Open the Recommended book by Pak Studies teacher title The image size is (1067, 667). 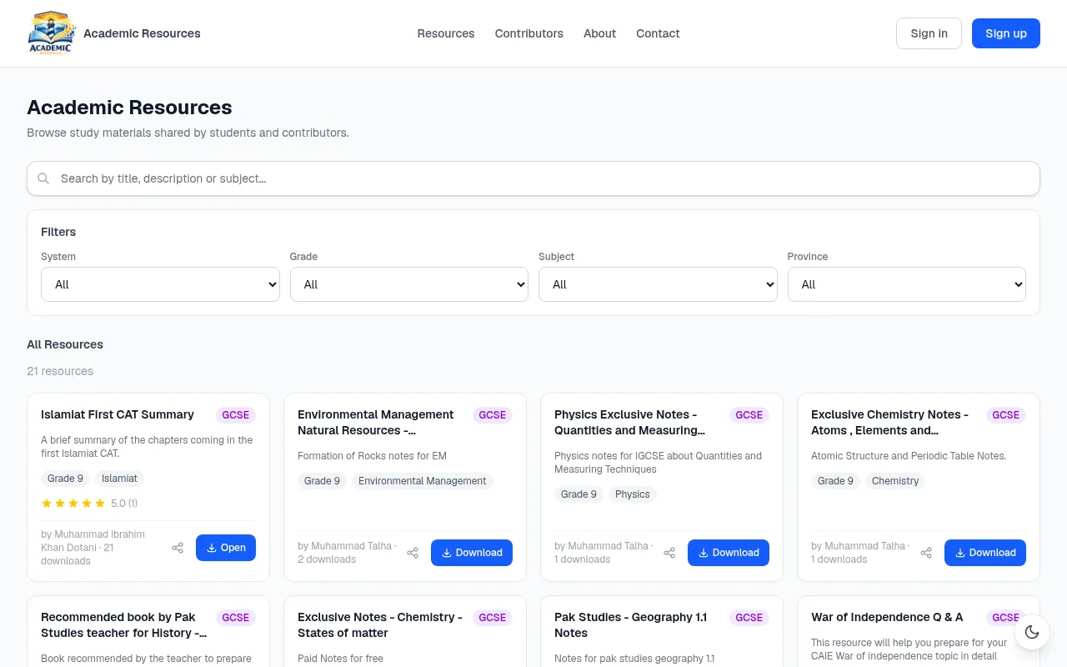pyautogui.click(x=124, y=625)
